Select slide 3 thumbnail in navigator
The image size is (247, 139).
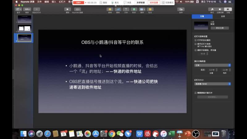coord(24,38)
